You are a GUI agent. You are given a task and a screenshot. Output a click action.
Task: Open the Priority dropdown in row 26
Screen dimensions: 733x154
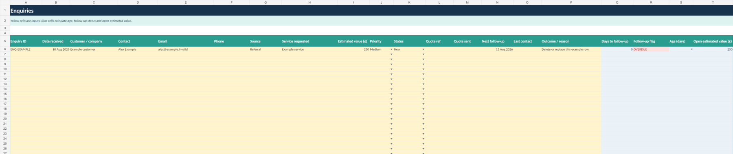(391, 149)
